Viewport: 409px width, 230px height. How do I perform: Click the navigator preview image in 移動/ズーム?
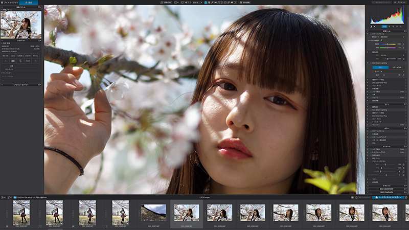(x=21, y=25)
